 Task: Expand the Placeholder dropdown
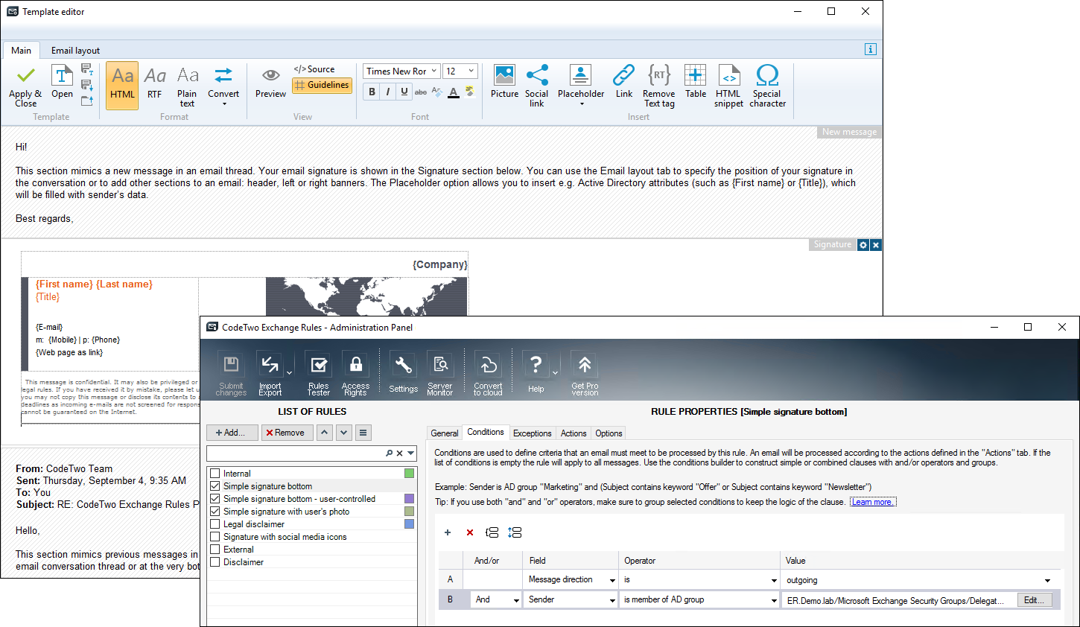pyautogui.click(x=581, y=104)
